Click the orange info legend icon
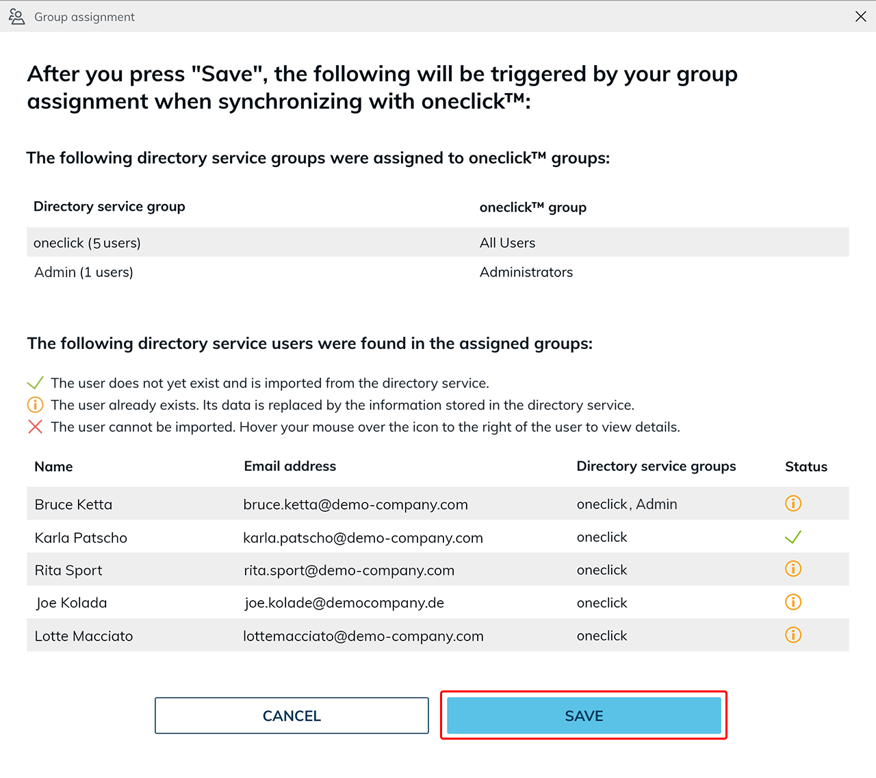Screen dimensions: 876x778 click(36, 405)
